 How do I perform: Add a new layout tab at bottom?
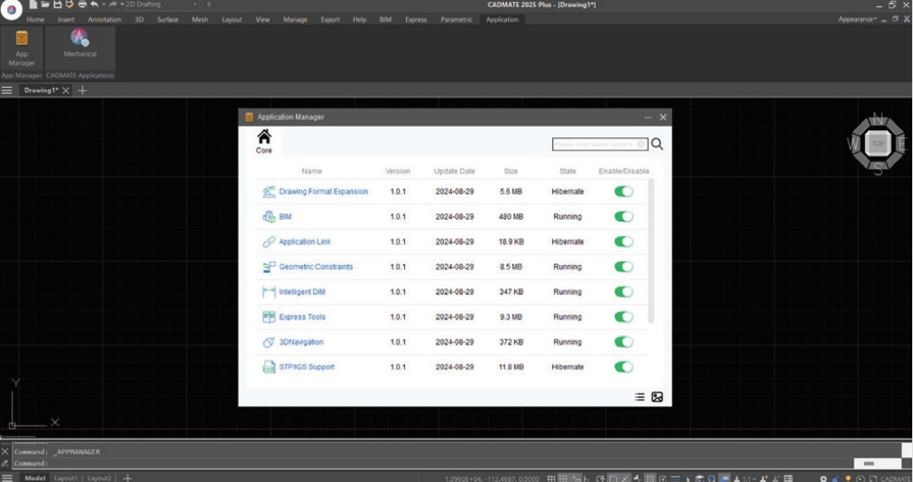128,478
